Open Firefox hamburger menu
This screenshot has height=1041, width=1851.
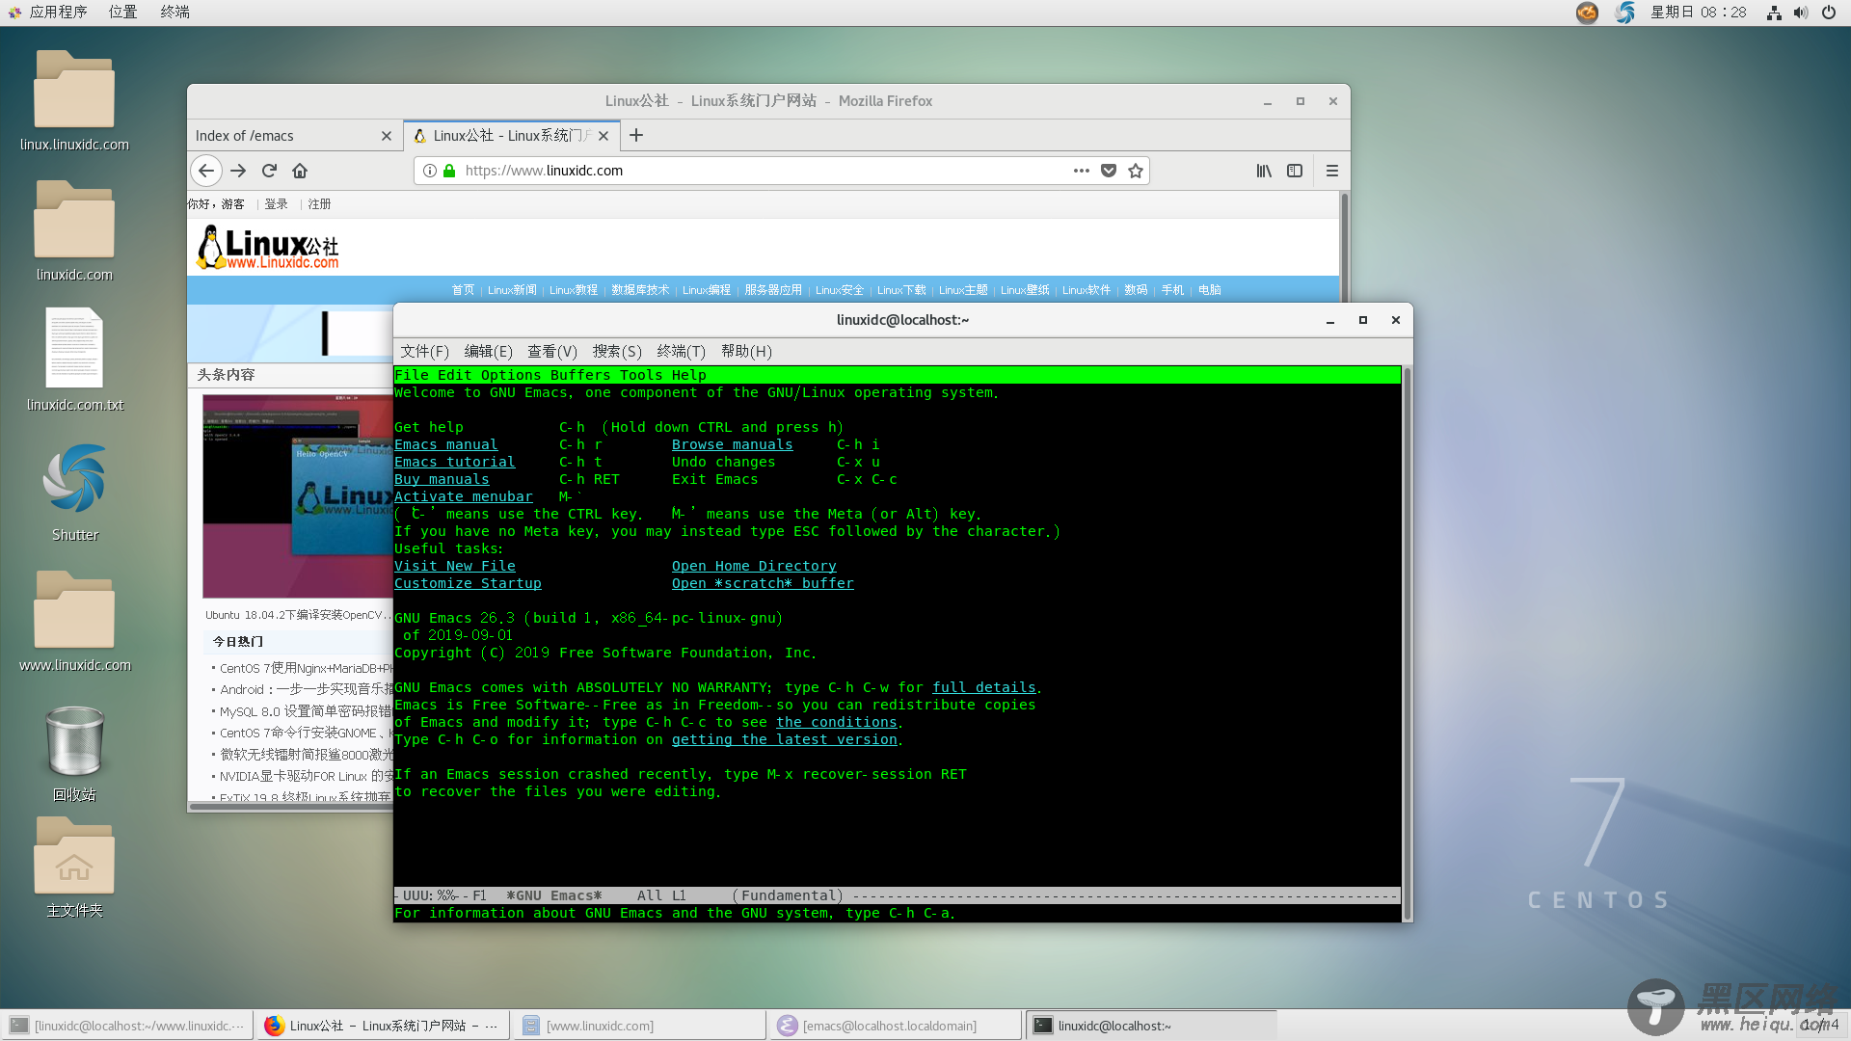click(x=1332, y=171)
